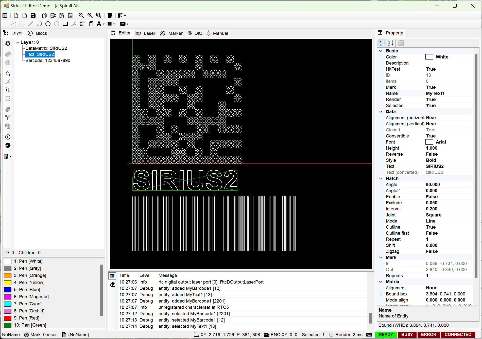Click the Zoom to fit icon
Viewport: 482px width, 339px height.
[x=99, y=15]
